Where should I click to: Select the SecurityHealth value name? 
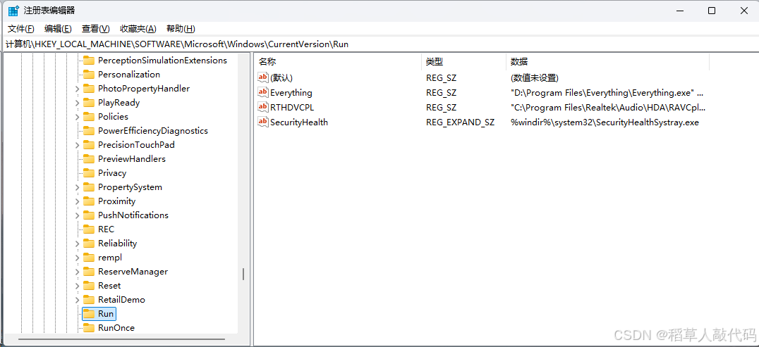[298, 122]
